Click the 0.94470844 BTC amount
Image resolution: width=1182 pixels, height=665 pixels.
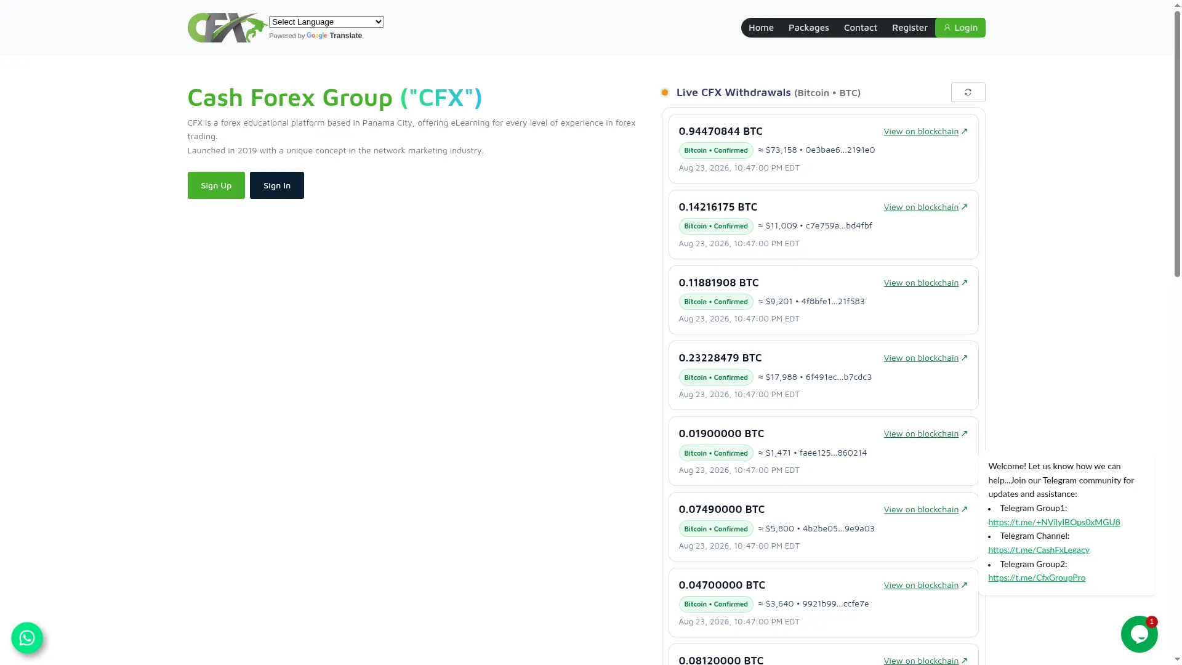(x=720, y=131)
